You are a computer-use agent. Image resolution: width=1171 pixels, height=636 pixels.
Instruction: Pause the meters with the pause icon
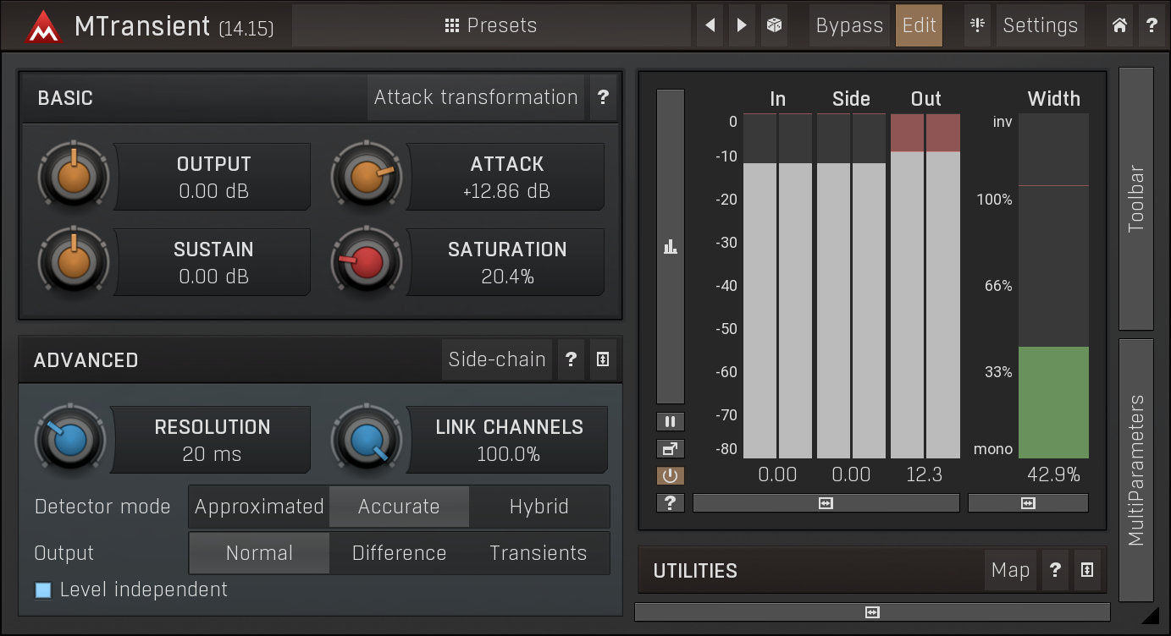click(x=670, y=421)
